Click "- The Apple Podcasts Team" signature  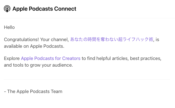33,91
